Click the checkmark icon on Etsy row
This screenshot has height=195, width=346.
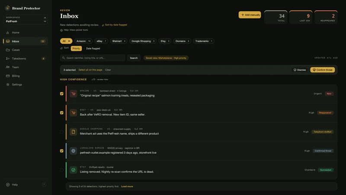coord(73,170)
